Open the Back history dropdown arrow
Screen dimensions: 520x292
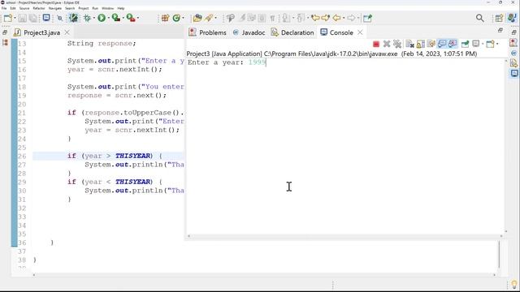point(344,18)
